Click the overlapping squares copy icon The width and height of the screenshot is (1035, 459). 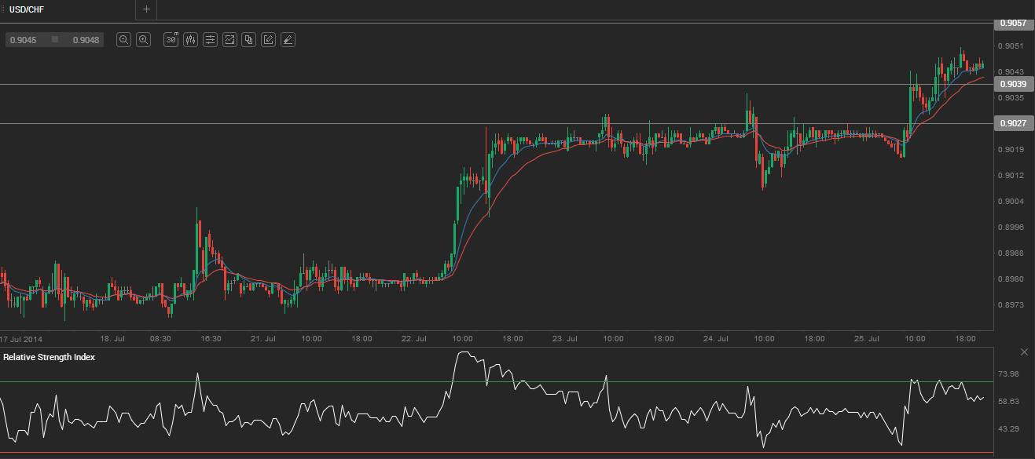(249, 39)
